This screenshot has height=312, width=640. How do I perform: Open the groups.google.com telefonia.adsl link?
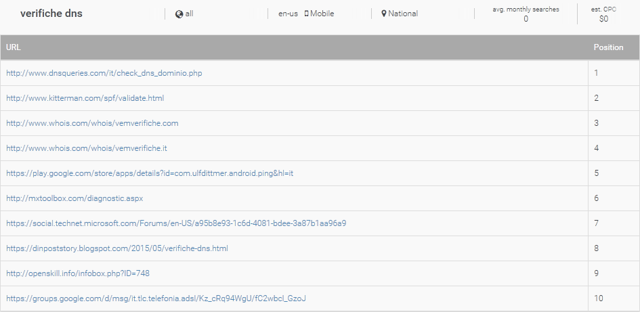156,298
